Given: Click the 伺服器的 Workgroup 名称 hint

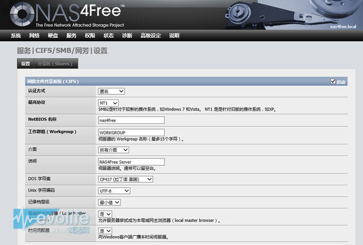Looking at the screenshot, I should point(141,139).
